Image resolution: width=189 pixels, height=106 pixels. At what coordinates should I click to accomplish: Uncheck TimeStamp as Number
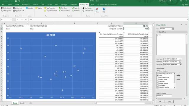point(158,74)
